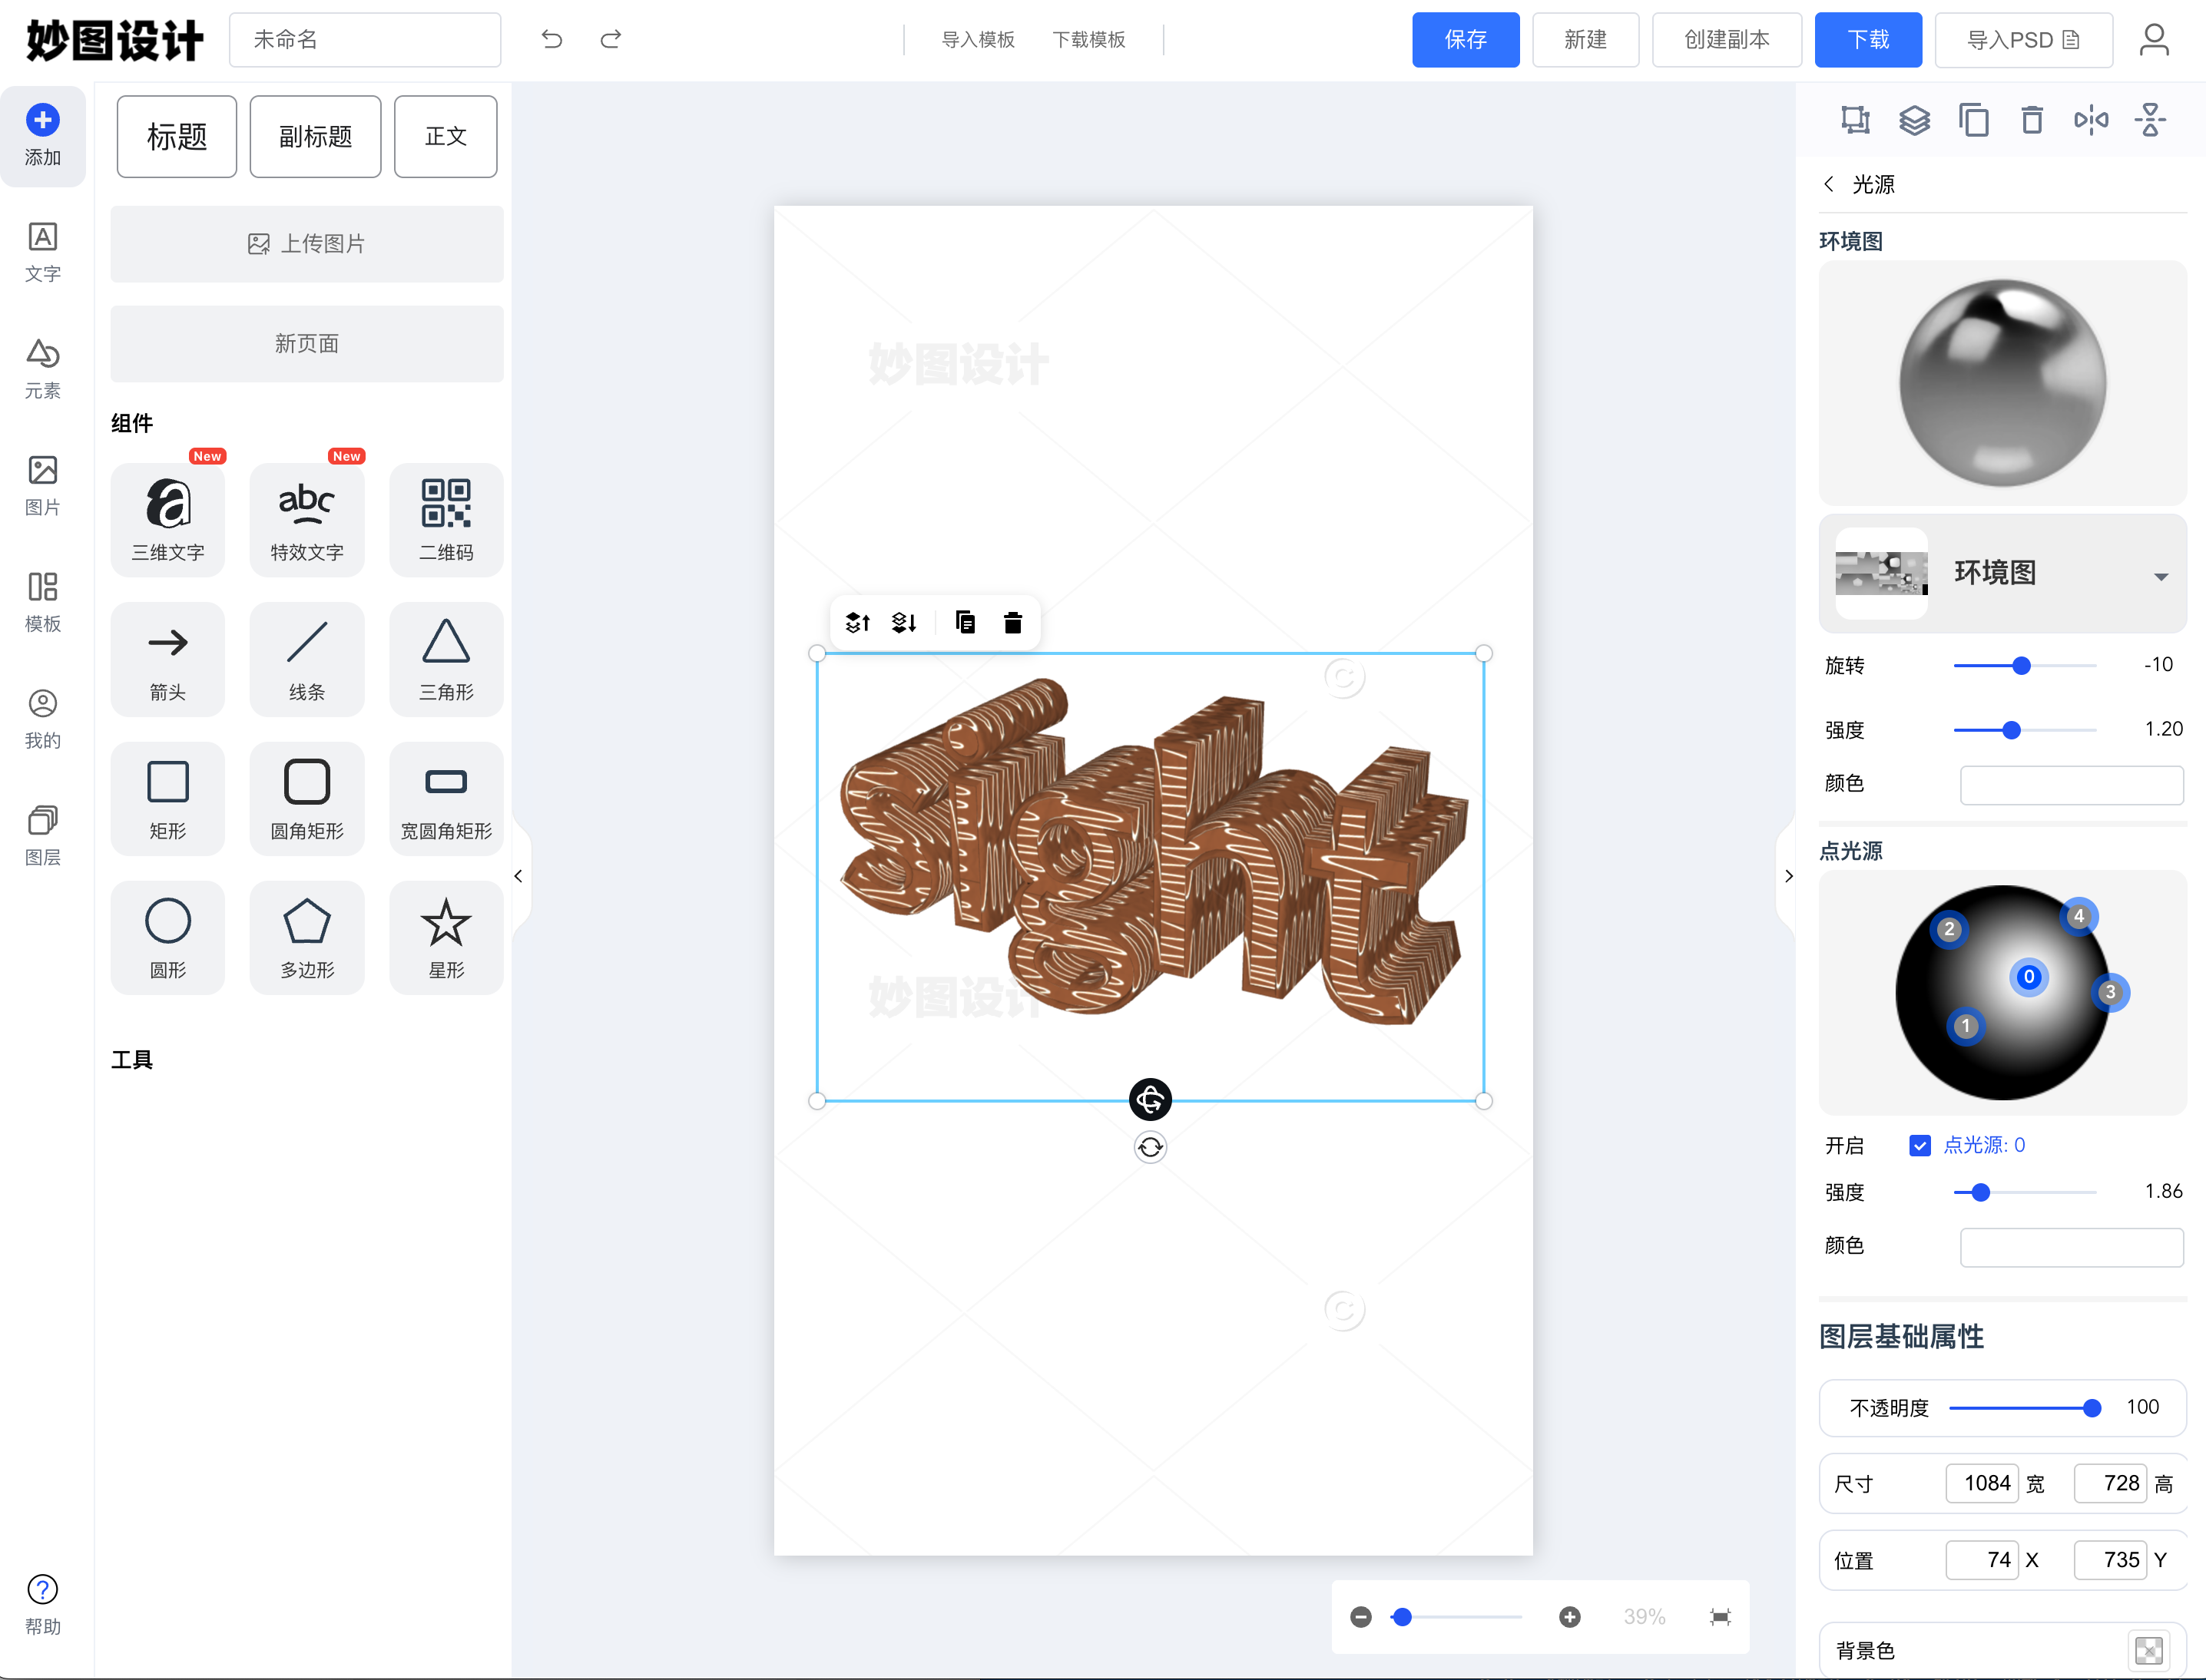Edit the document title field 未命名

pos(364,39)
